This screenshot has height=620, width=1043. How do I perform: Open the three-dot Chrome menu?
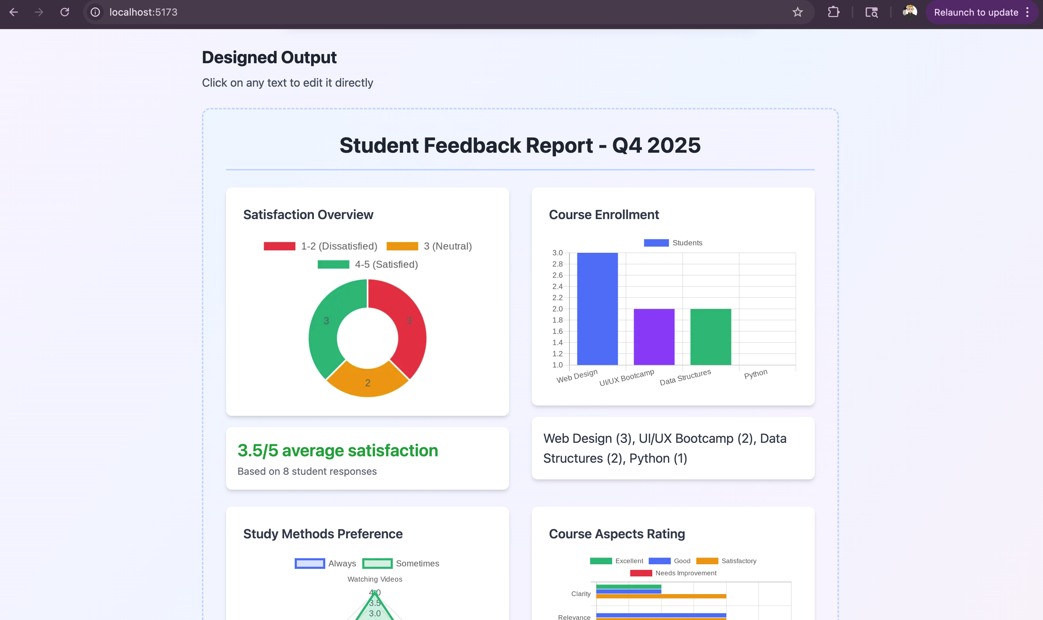coord(1027,12)
